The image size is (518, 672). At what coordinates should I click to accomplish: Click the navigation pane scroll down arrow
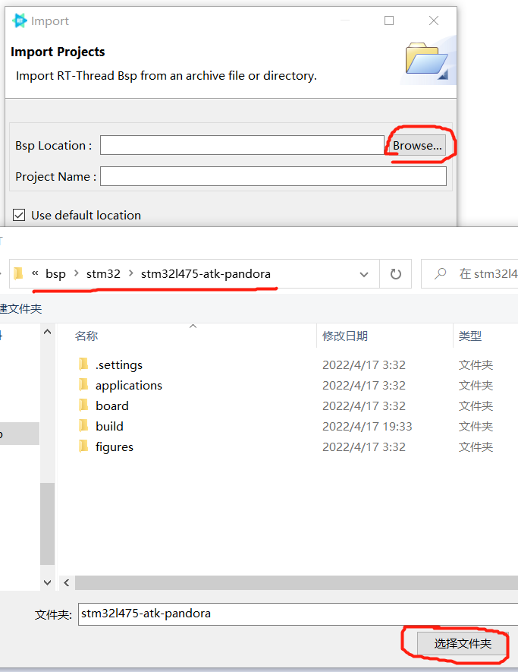click(x=48, y=582)
